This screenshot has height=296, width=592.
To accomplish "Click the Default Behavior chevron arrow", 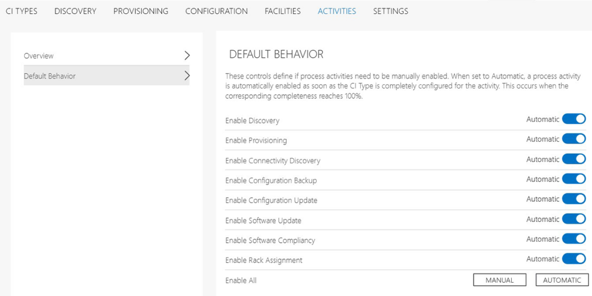I will pyautogui.click(x=187, y=76).
